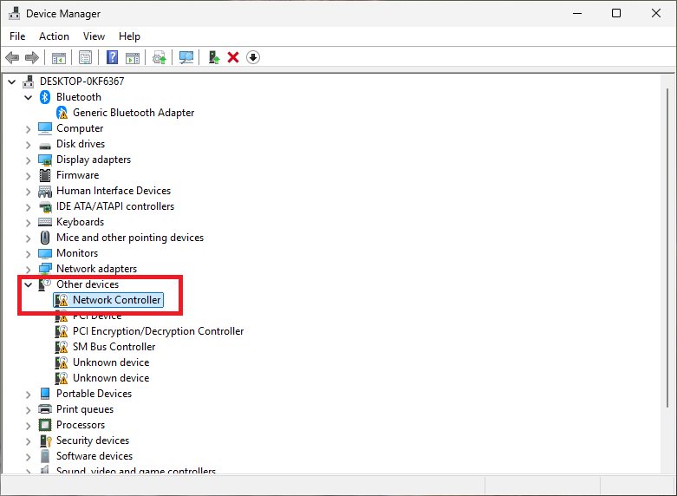The image size is (677, 496).
Task: Click the Human Interface Devices icon
Action: pyautogui.click(x=45, y=192)
